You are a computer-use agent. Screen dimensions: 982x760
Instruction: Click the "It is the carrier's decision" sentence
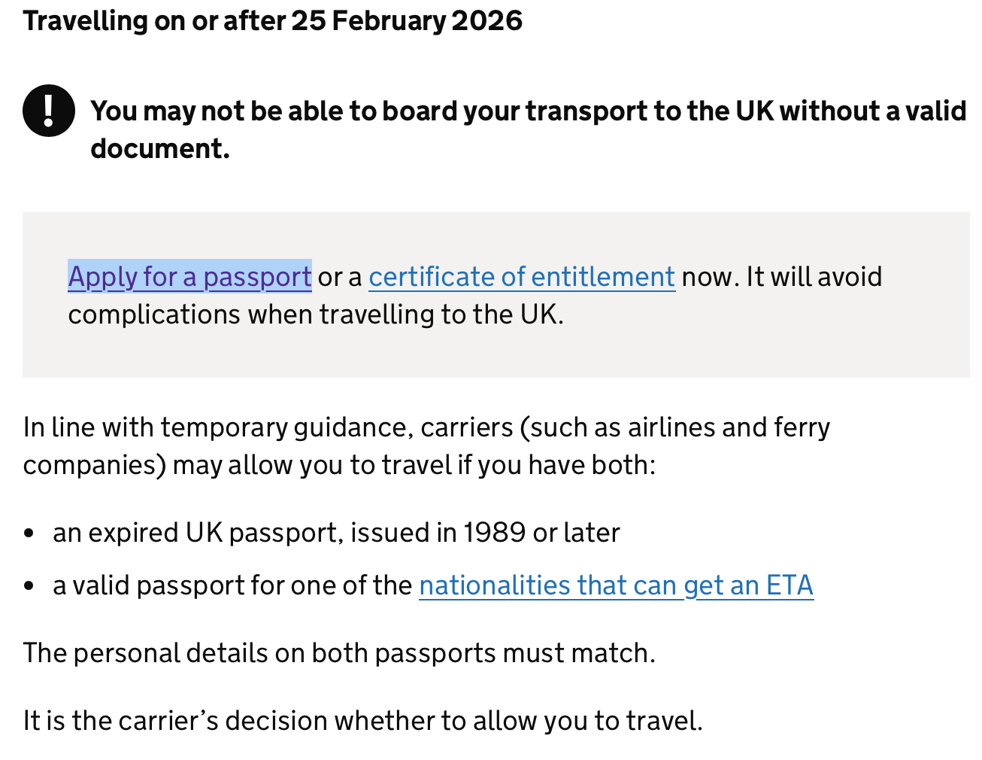pyautogui.click(x=362, y=721)
